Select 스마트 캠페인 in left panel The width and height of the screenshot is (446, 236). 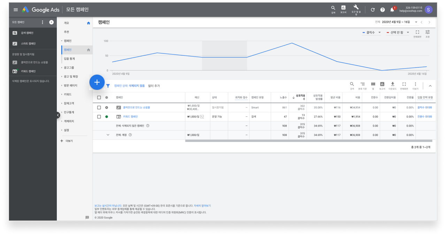point(28,44)
